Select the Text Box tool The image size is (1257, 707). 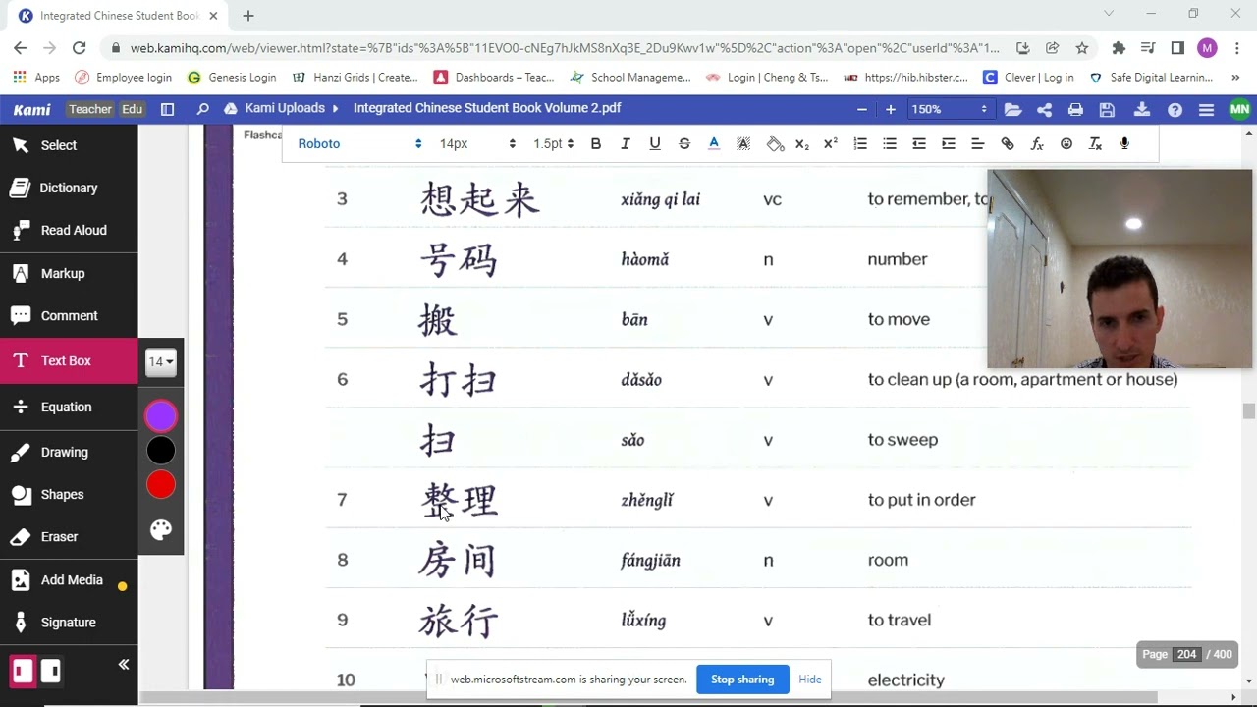[x=69, y=360]
